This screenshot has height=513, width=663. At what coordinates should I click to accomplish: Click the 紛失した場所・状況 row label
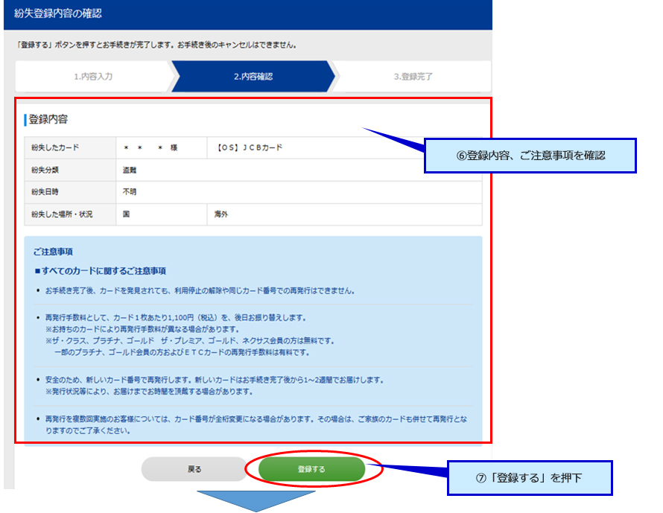(62, 214)
